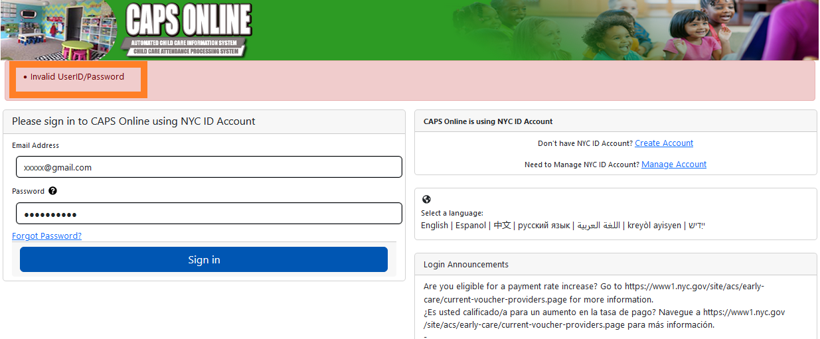Image resolution: width=820 pixels, height=339 pixels.
Task: Click the Login Announcements heading
Action: [466, 264]
